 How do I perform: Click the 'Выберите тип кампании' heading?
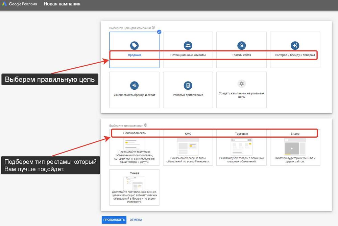coord(126,126)
